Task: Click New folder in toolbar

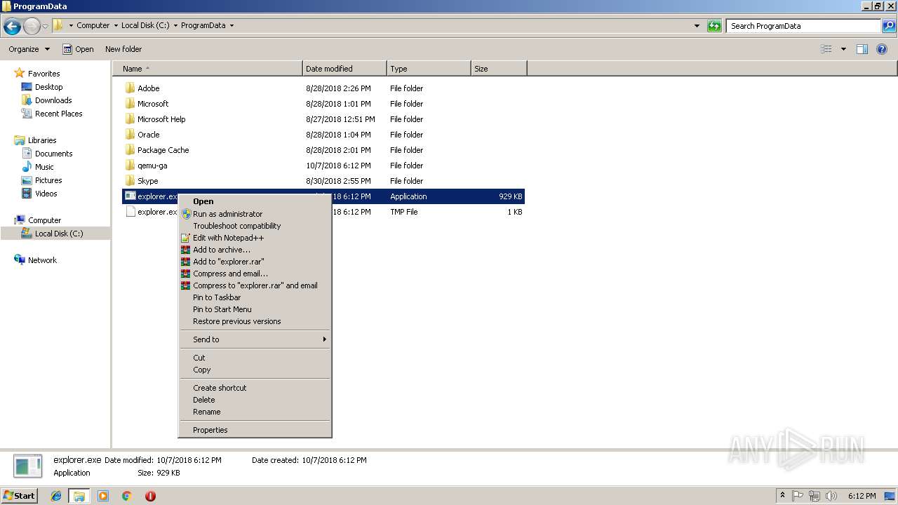Action: pyautogui.click(x=123, y=49)
